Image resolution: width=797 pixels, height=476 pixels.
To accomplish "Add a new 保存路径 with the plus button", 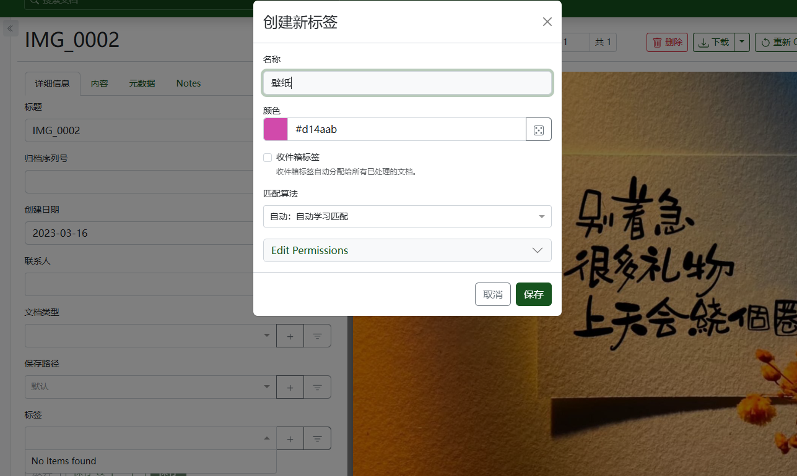I will click(x=290, y=387).
